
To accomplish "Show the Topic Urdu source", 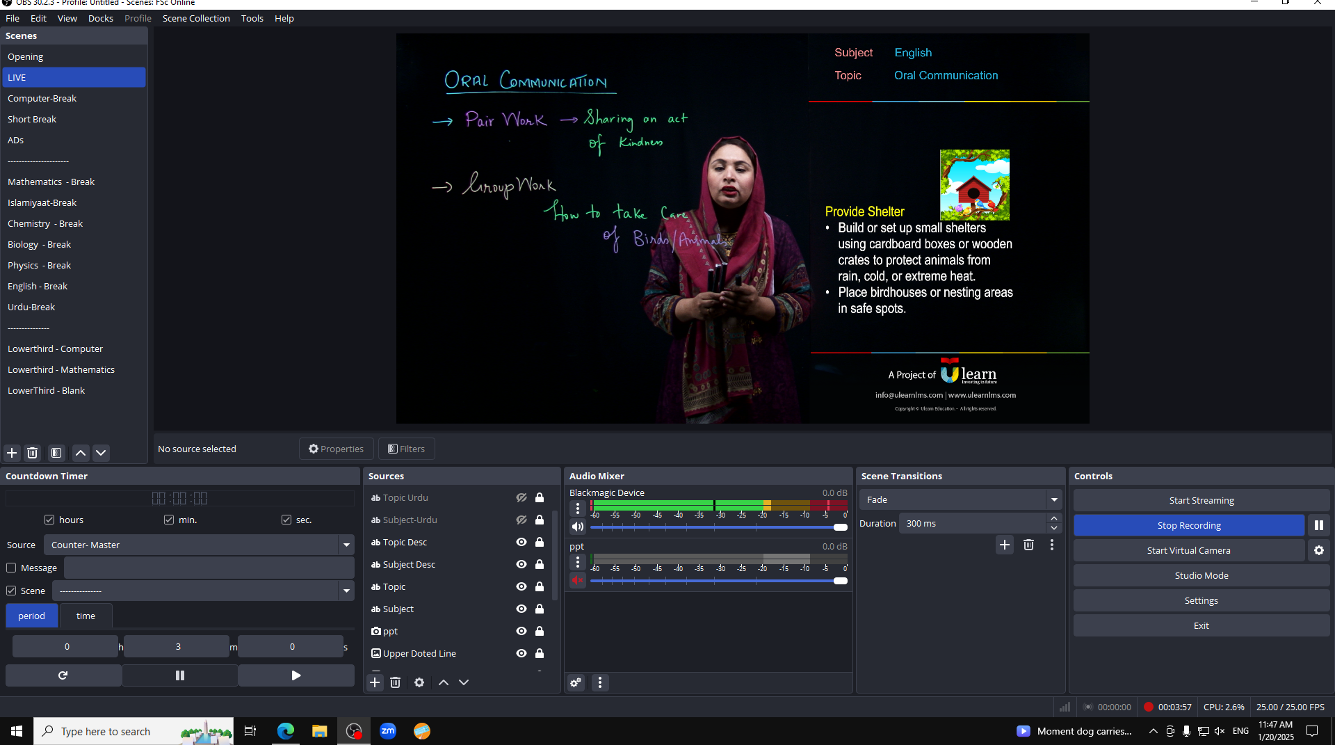I will 521,497.
